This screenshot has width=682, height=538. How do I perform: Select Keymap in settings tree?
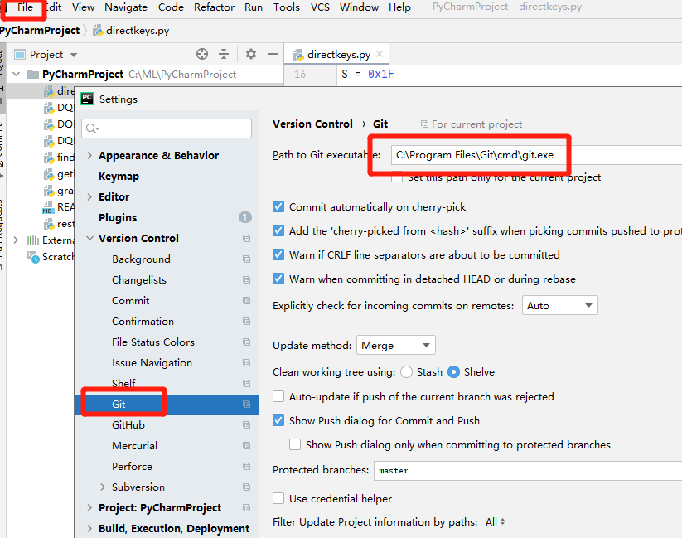pos(119,176)
